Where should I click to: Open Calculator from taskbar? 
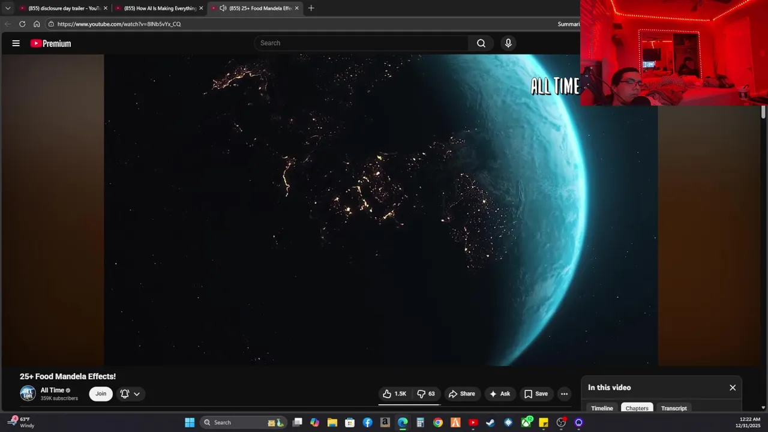pyautogui.click(x=420, y=422)
